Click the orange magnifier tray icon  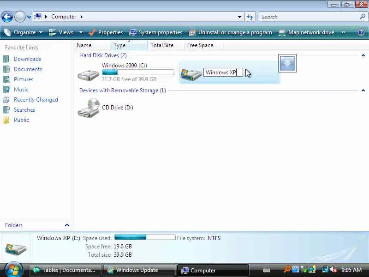287,269
